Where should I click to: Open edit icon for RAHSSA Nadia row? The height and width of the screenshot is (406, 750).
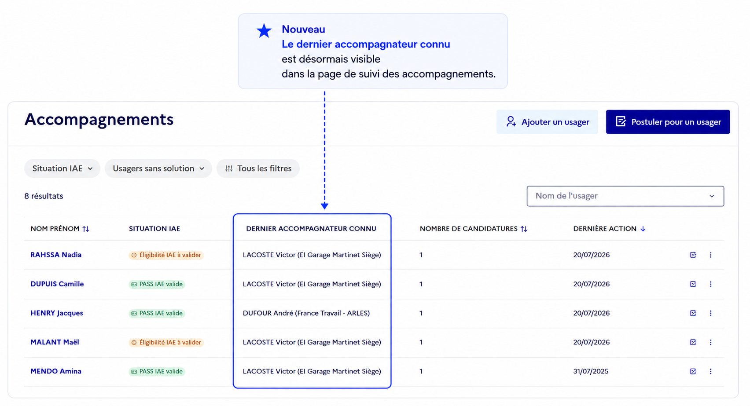coord(693,255)
